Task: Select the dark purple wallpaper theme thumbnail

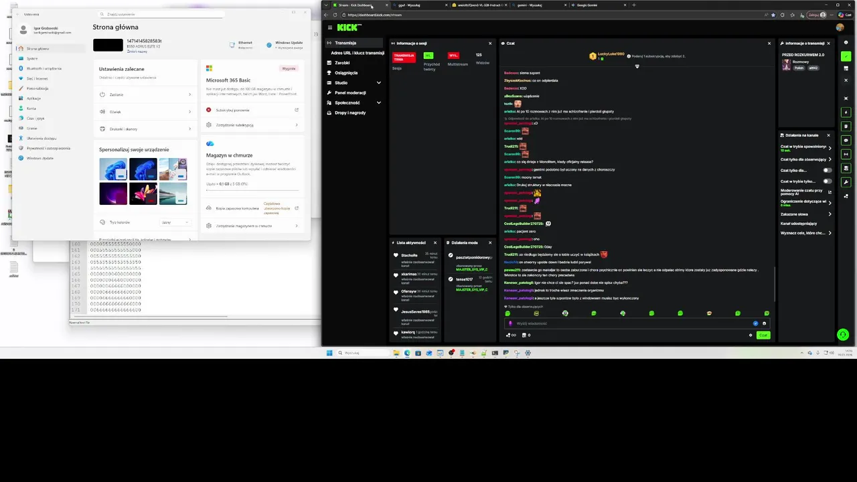Action: [x=113, y=193]
